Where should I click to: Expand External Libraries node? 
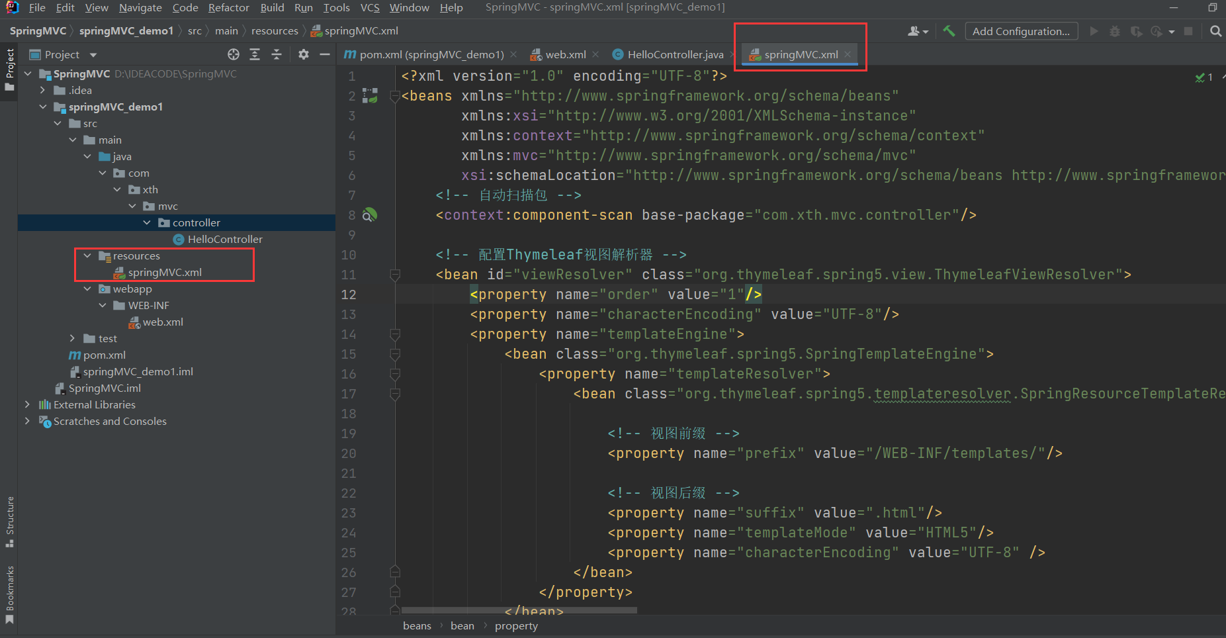pos(27,404)
